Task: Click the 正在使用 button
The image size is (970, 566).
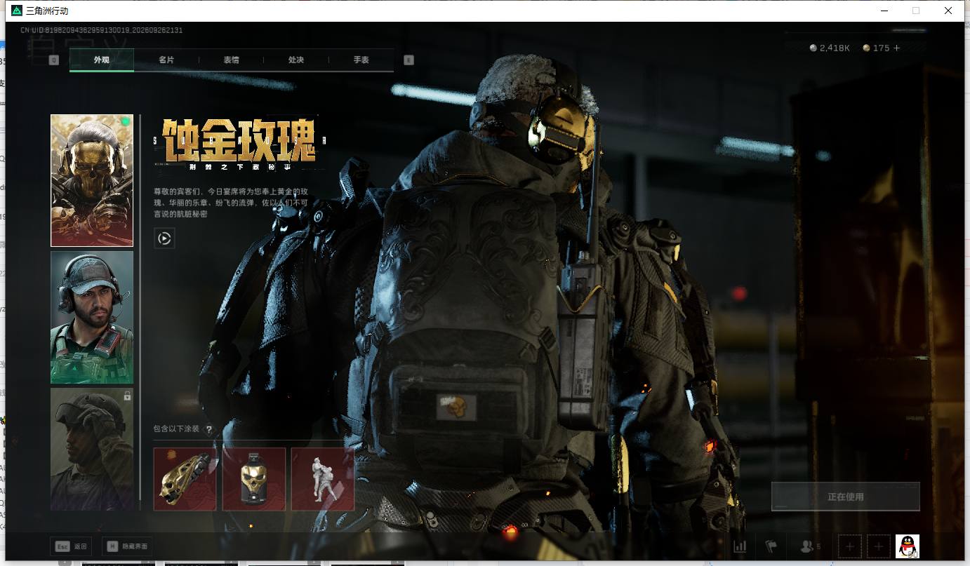Action: [x=846, y=497]
